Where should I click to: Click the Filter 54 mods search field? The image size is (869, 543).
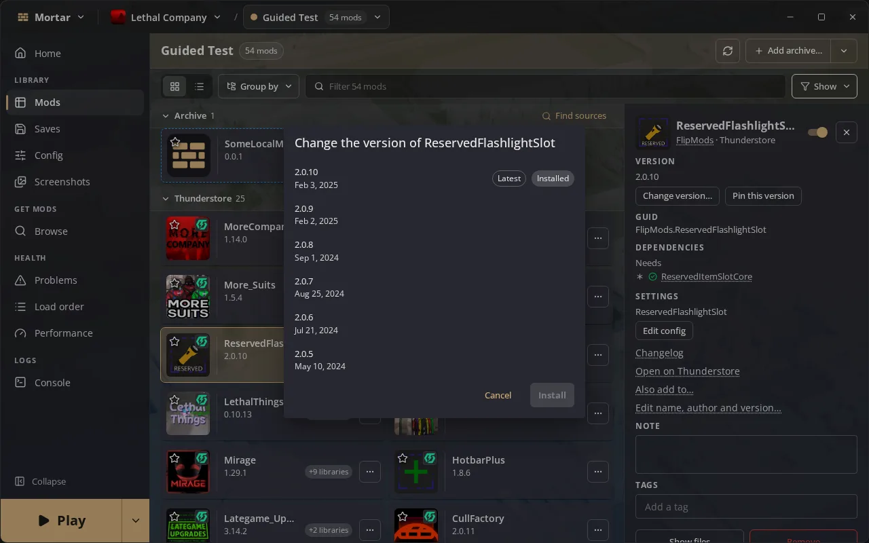coord(546,86)
